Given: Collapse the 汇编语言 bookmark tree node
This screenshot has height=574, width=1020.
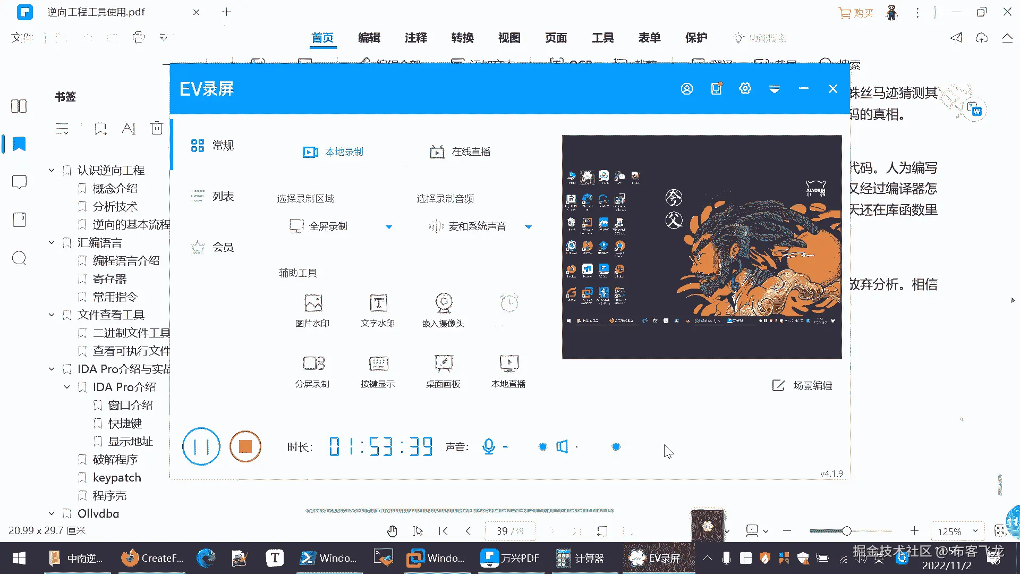Looking at the screenshot, I should click(x=52, y=242).
